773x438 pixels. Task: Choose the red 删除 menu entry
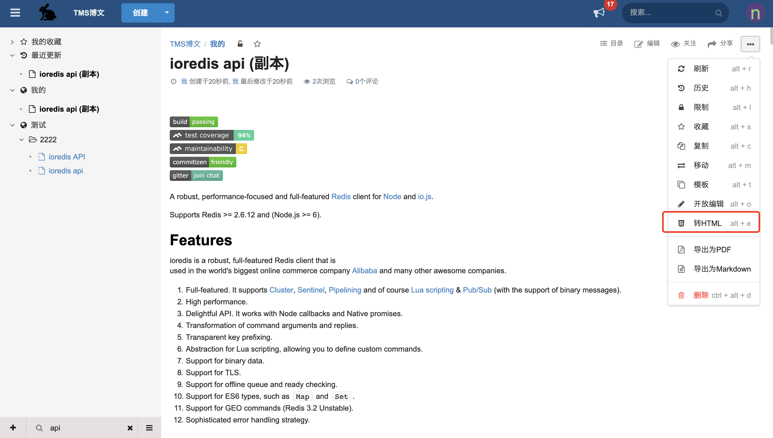point(714,295)
